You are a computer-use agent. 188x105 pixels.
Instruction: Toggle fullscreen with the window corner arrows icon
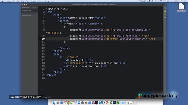point(165,5)
